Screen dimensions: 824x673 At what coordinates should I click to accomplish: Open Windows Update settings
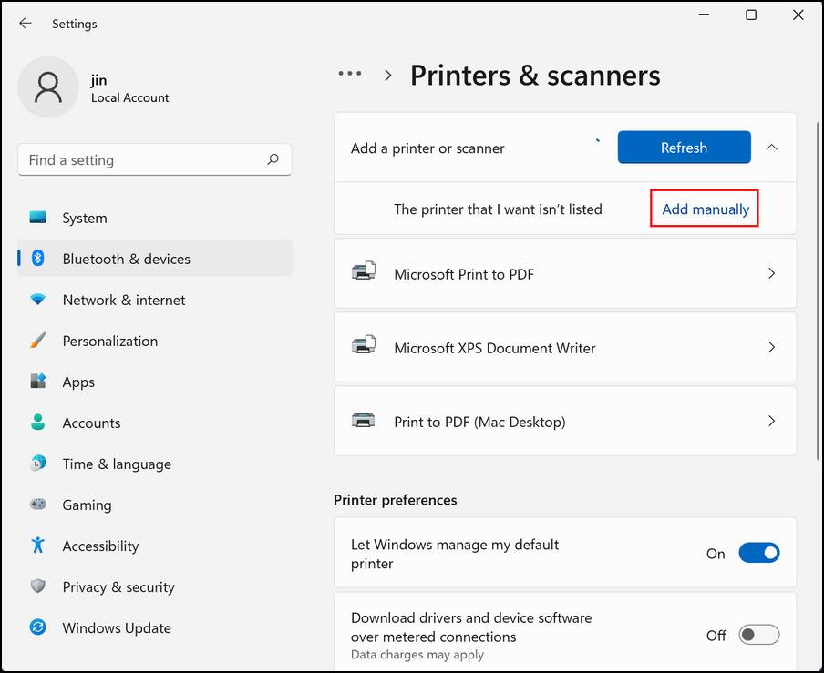pos(116,628)
